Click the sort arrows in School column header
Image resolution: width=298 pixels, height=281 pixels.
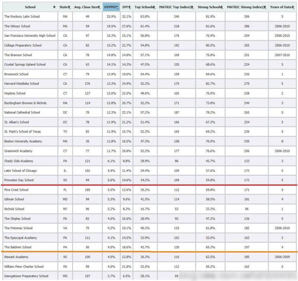54,7
